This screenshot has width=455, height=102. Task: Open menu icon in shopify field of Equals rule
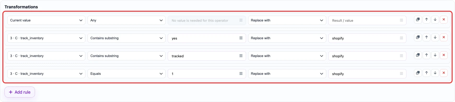pos(401,73)
